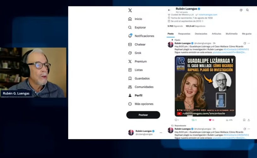Open three-dot menu on pinned post
The width and height of the screenshot is (257, 158).
[248, 43]
